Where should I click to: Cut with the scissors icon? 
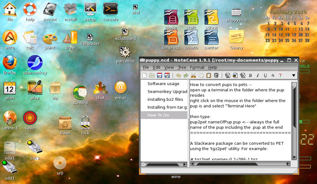tap(193, 75)
